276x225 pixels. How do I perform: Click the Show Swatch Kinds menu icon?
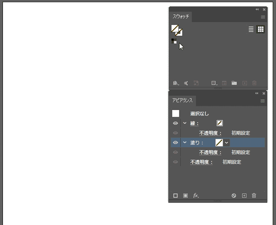click(214, 83)
